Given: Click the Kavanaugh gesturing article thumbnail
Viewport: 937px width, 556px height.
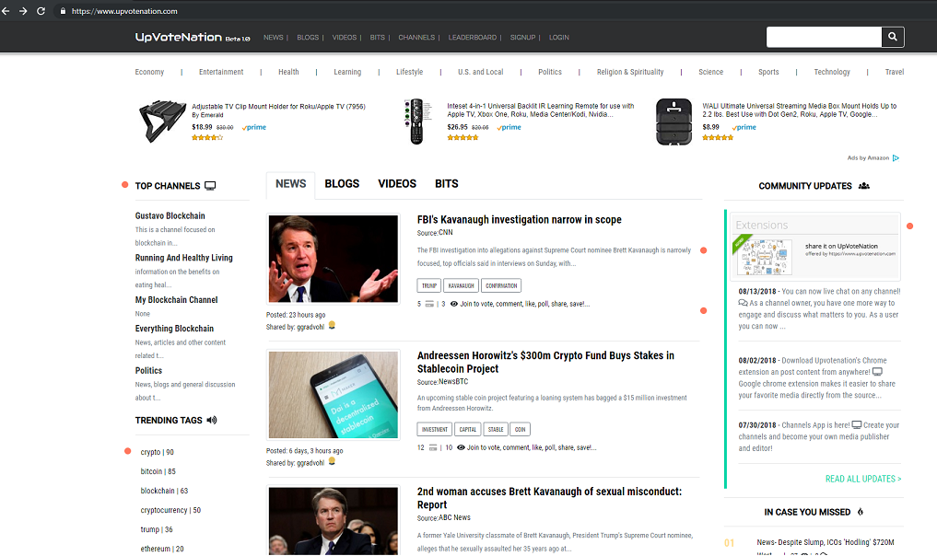Looking at the screenshot, I should (x=333, y=259).
